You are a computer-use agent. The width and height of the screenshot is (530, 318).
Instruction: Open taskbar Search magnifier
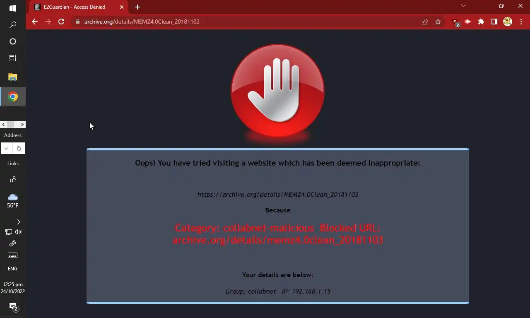click(13, 25)
